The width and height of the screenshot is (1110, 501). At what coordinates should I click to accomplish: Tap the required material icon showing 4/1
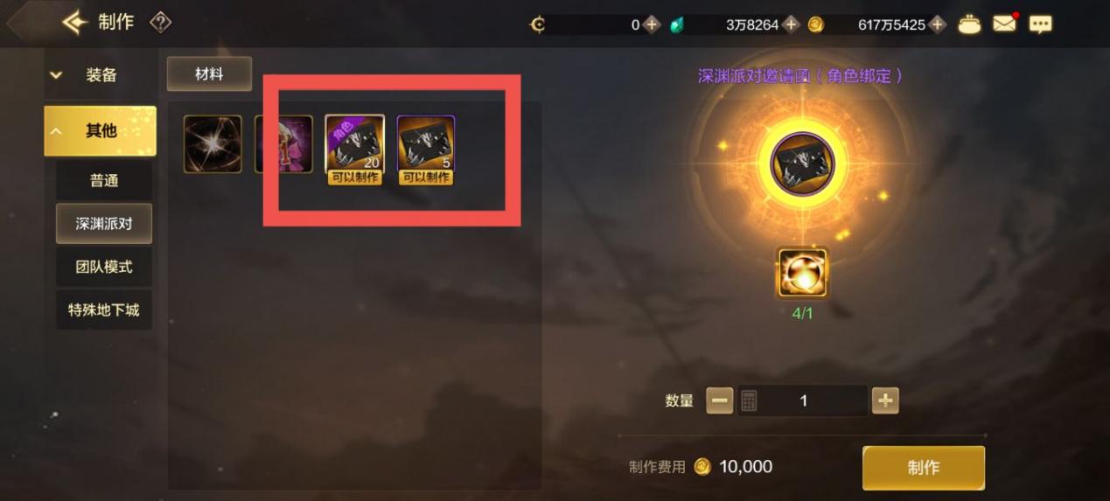802,273
